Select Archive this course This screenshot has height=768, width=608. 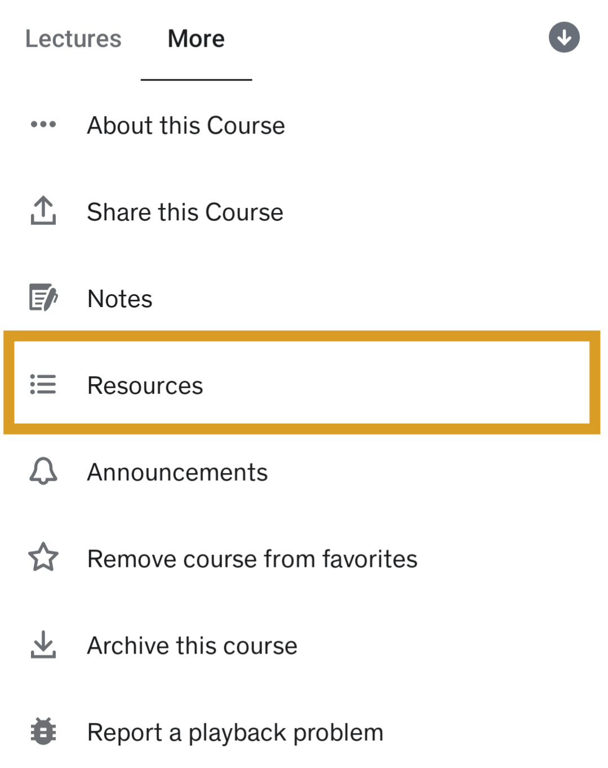click(192, 646)
